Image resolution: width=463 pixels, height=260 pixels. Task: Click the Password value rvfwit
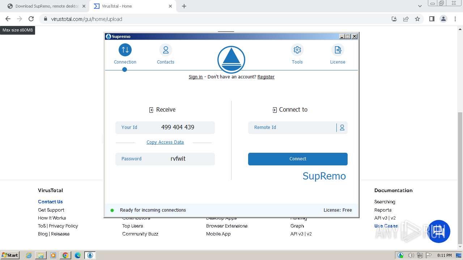[x=178, y=159]
